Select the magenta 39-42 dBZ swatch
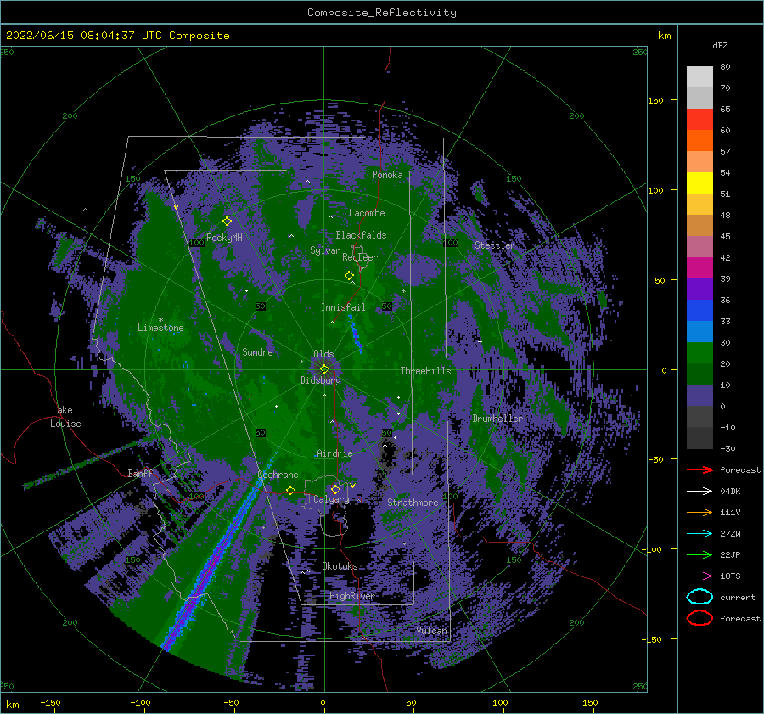Image resolution: width=764 pixels, height=714 pixels. click(x=699, y=267)
